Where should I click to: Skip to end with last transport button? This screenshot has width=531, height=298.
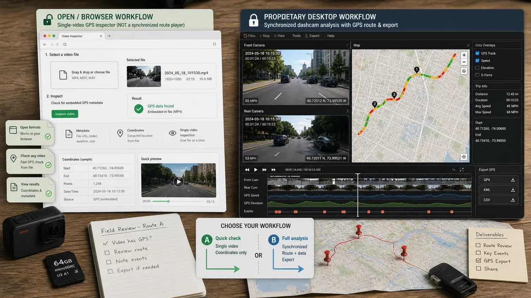coord(274,170)
